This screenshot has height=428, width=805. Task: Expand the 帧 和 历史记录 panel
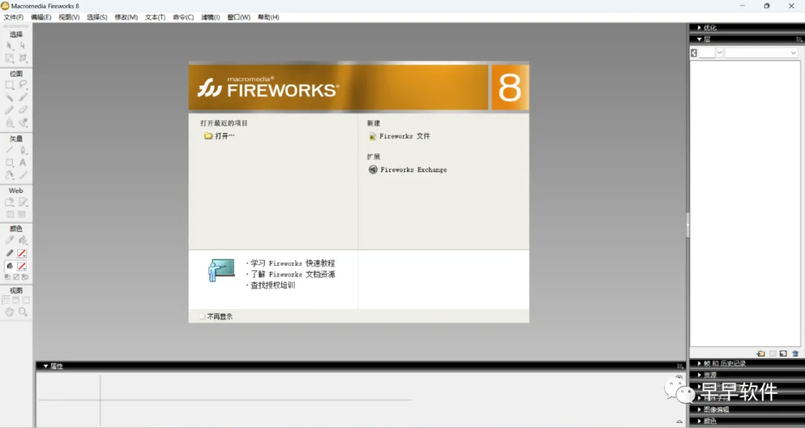[699, 363]
